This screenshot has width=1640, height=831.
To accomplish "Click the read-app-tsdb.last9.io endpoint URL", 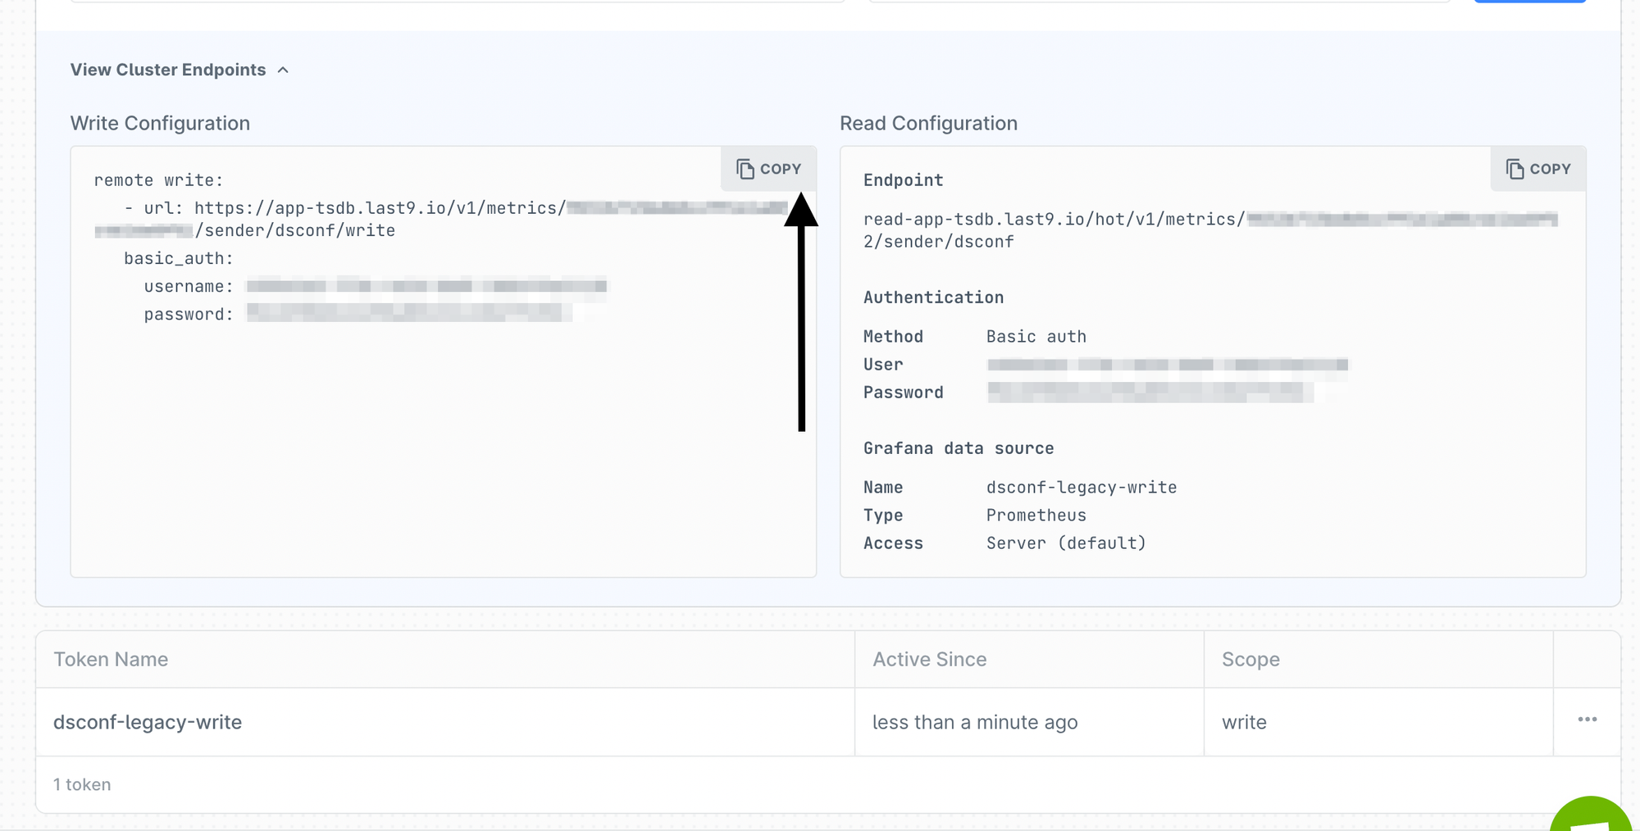I will point(1210,230).
